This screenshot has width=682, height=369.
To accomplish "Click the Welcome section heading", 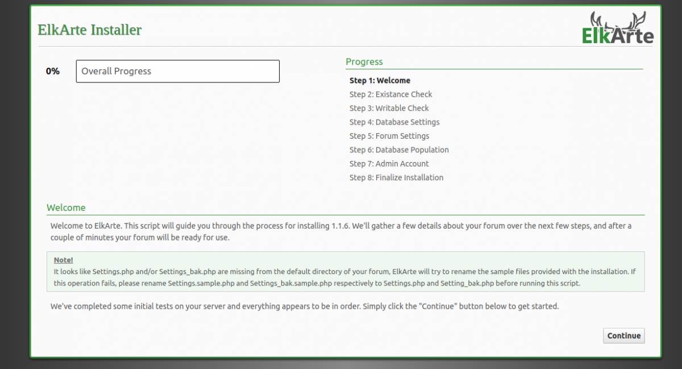I will (x=66, y=208).
